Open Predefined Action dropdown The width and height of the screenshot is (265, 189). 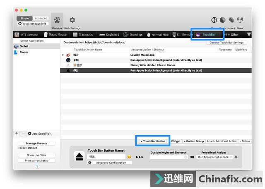(214, 157)
